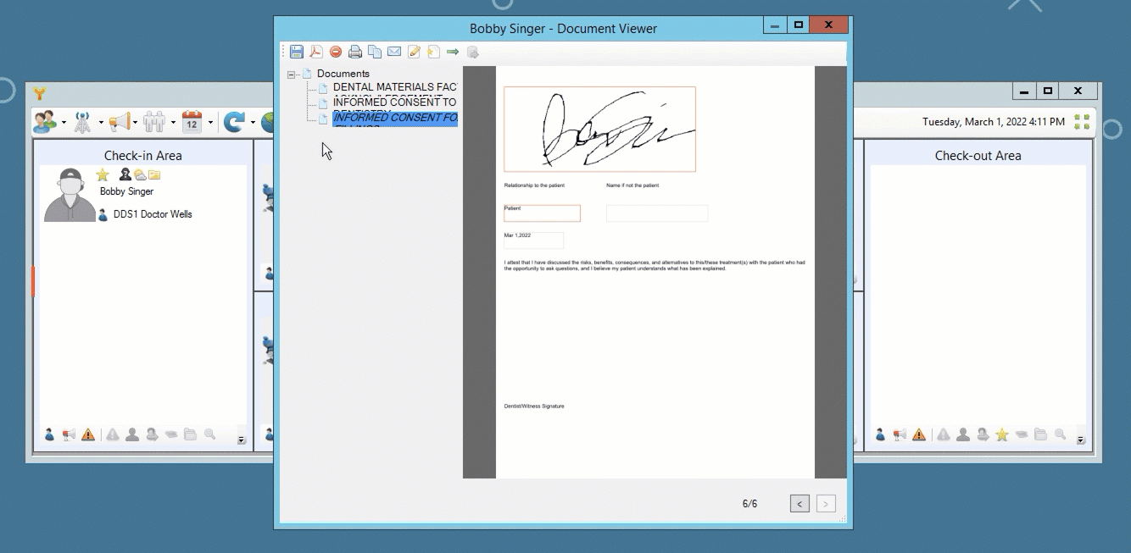Screen dimensions: 1131x553
Task: Expand the patients icon dropdown arrow
Action: (x=64, y=123)
